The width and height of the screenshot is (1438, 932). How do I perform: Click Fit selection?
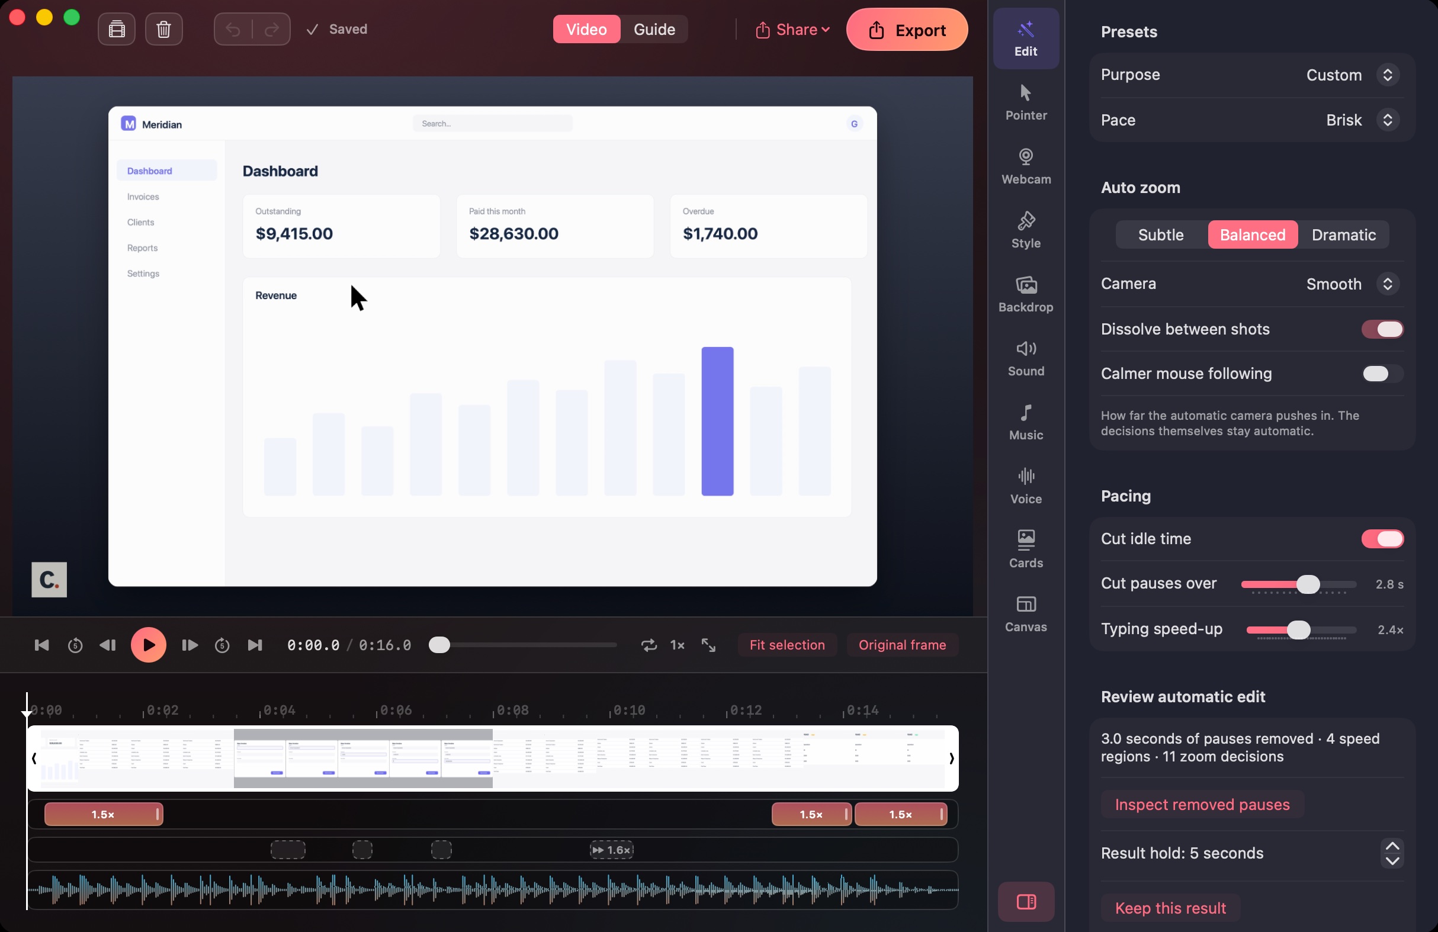point(787,645)
